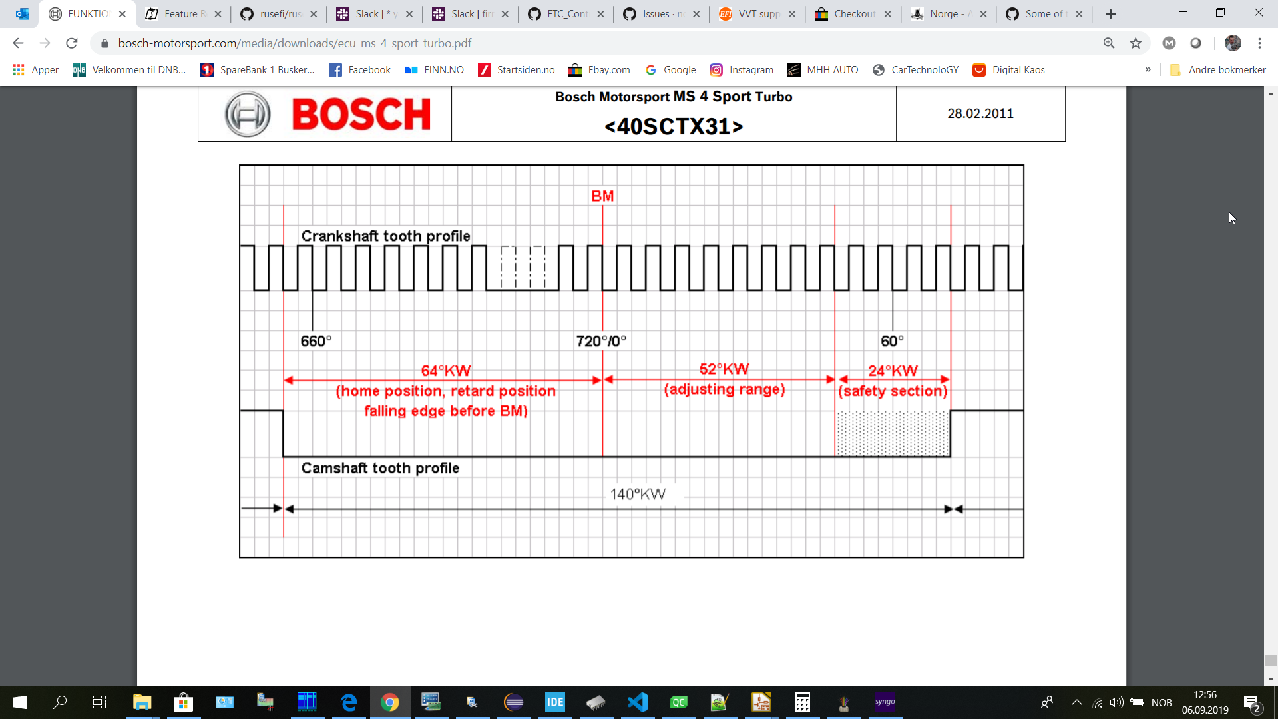This screenshot has height=719, width=1278.
Task: Switch to the Issues GitHub tab
Action: [662, 14]
